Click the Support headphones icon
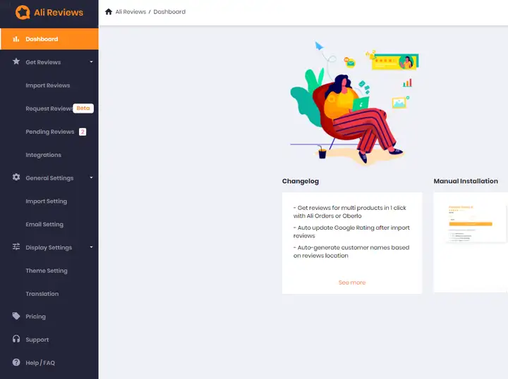This screenshot has width=508, height=379. (16, 339)
